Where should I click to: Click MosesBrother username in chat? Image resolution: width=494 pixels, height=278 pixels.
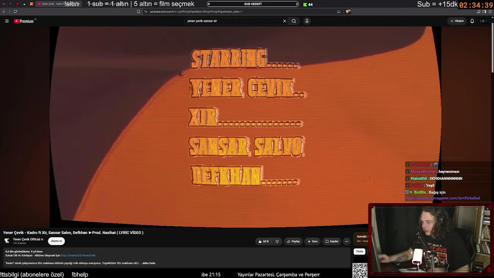click(x=423, y=171)
